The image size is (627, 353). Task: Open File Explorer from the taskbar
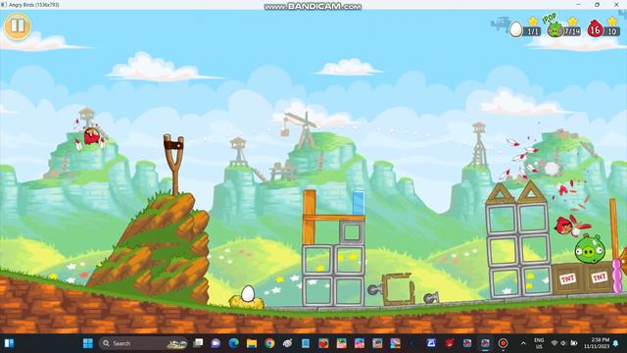252,343
